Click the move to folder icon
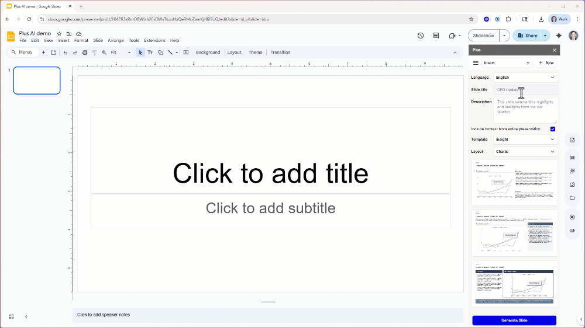 click(x=69, y=33)
